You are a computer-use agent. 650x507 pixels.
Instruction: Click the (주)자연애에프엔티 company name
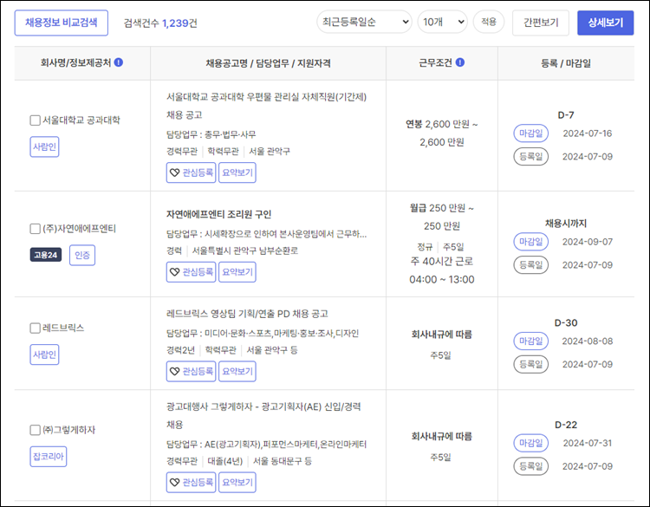pyautogui.click(x=79, y=229)
